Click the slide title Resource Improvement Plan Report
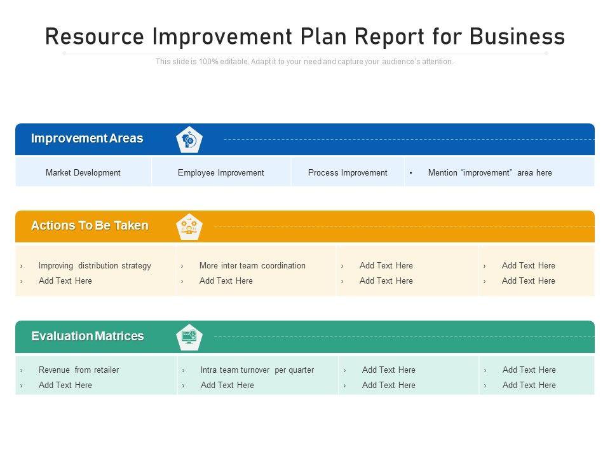This screenshot has height=458, width=610. click(x=305, y=37)
